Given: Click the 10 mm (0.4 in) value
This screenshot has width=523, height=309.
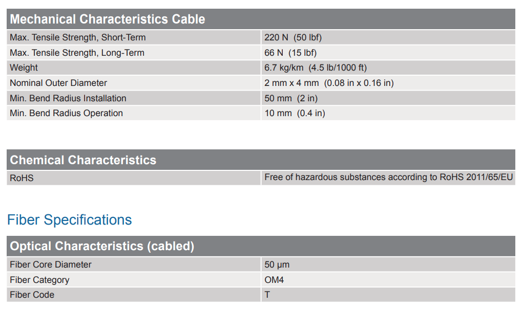Looking at the screenshot, I should (x=295, y=113).
